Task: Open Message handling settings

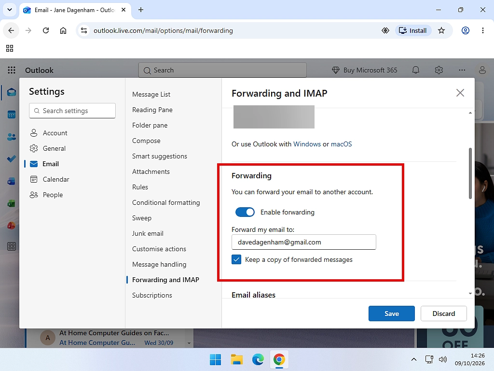Action: point(159,264)
